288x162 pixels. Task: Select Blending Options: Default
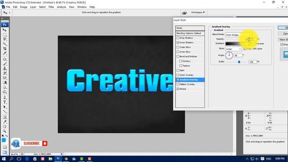(x=190, y=33)
